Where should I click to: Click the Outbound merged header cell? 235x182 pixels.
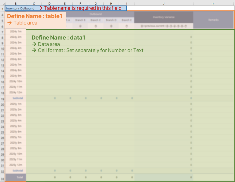click(96, 14)
